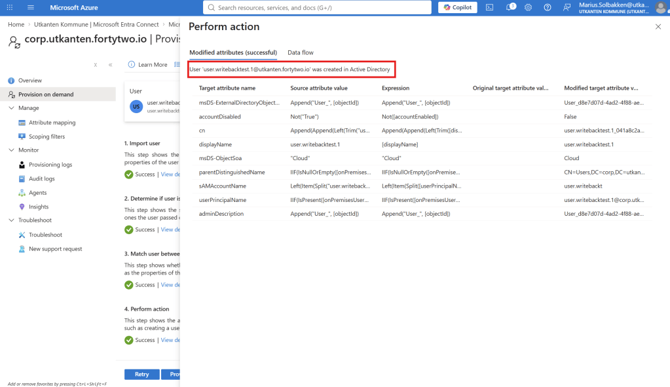
Task: Click the search resources input field
Action: click(x=317, y=7)
